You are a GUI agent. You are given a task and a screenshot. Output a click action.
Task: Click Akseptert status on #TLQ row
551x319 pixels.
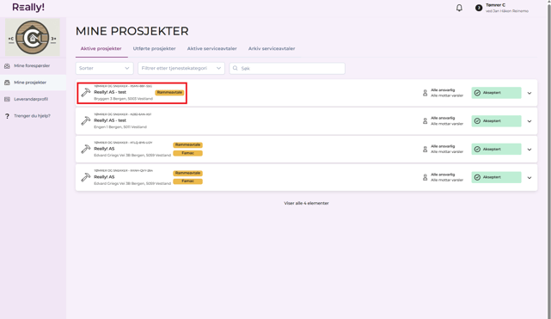coord(496,149)
